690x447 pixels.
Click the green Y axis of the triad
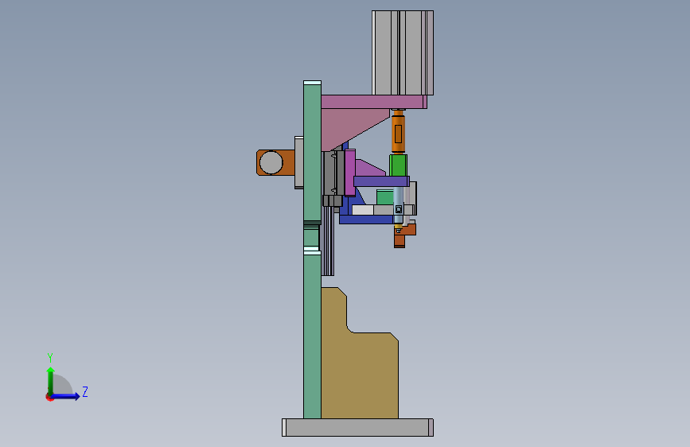[51, 380]
